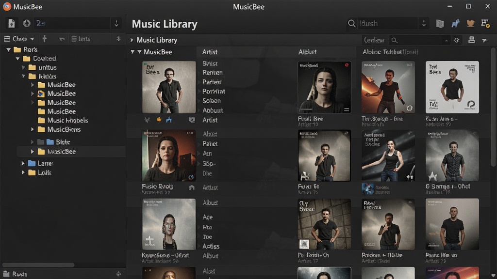
Task: Open the search options arrow beside header search
Action: 424,23
